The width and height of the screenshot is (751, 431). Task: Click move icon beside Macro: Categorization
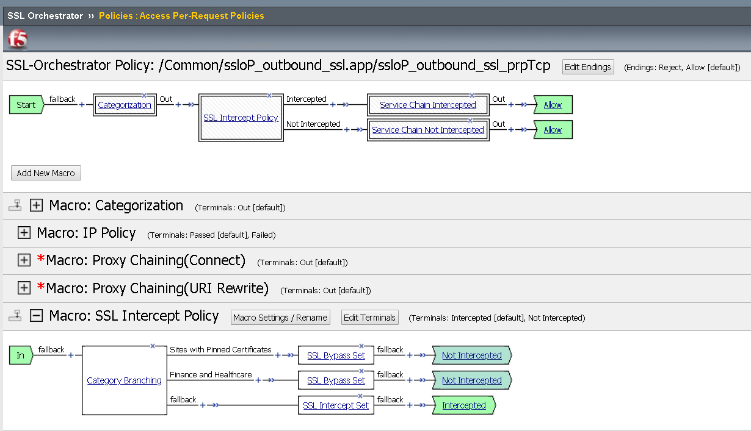tap(15, 206)
